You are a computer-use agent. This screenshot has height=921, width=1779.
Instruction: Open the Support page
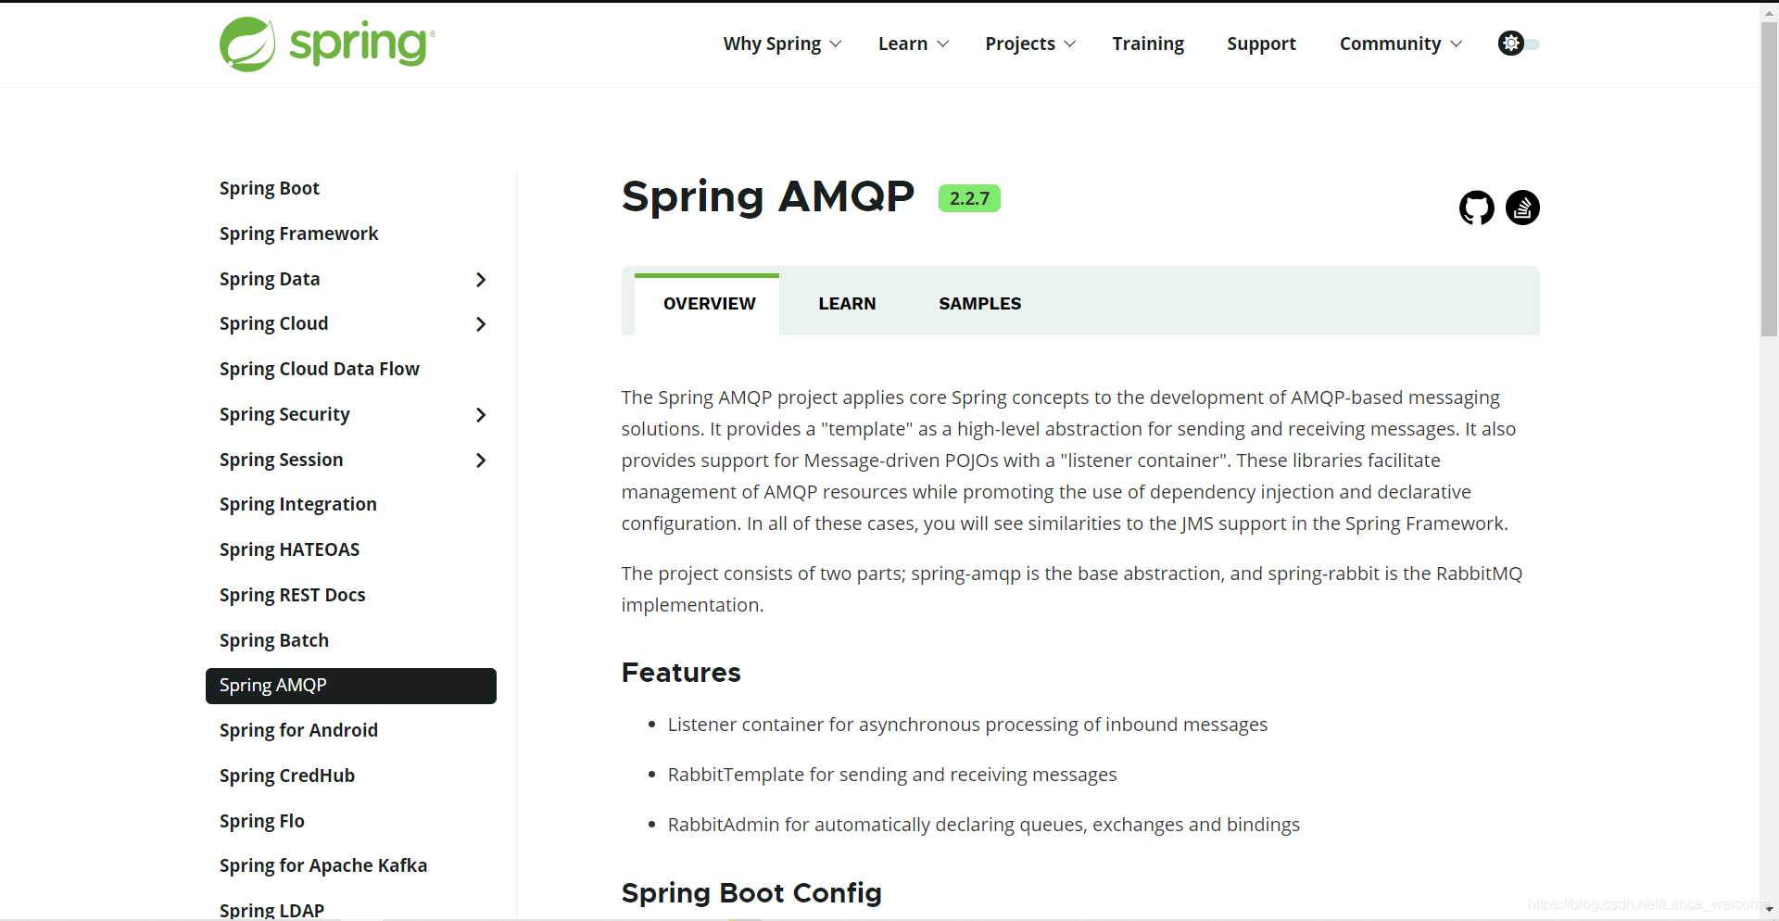click(1261, 44)
